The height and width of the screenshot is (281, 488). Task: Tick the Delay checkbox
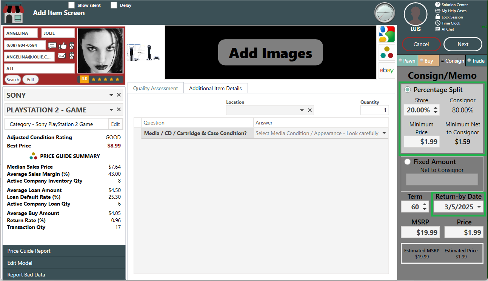pos(114,5)
